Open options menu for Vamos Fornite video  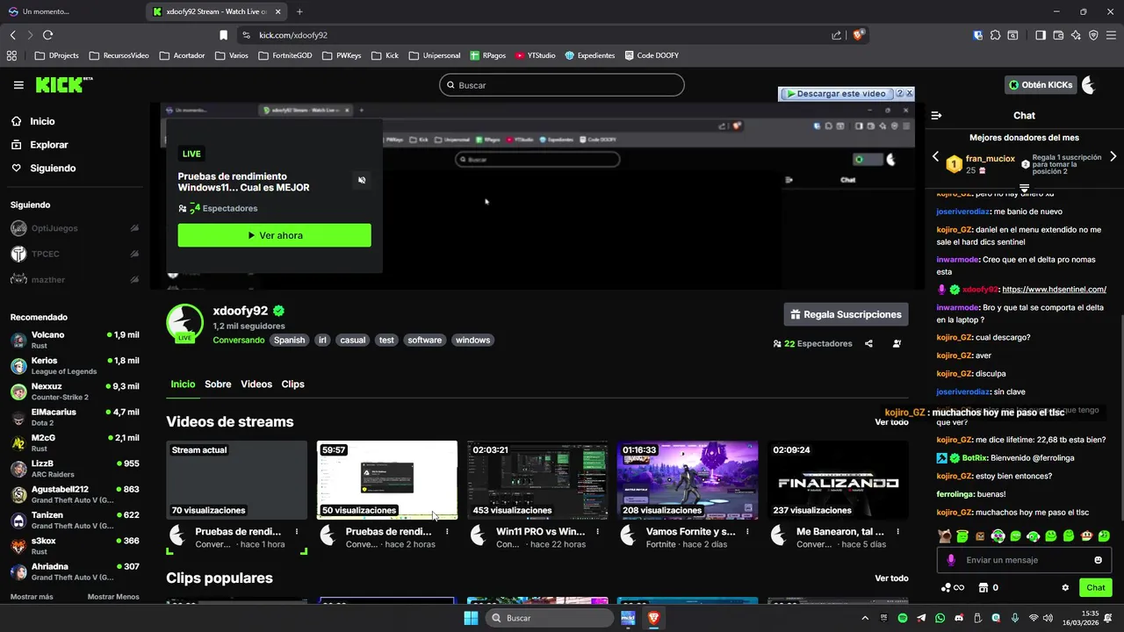[747, 531]
